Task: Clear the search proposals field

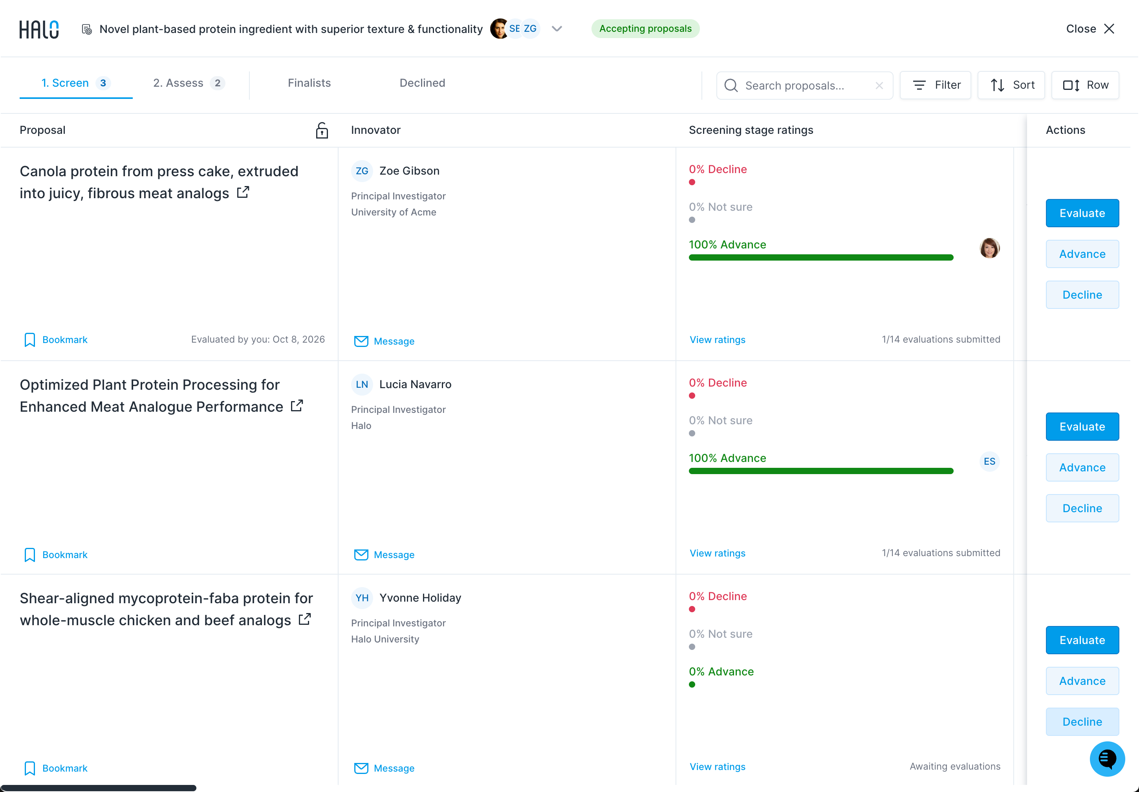Action: point(879,85)
